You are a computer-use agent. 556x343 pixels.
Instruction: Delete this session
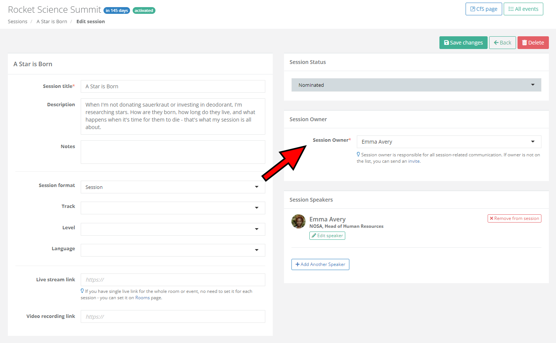(x=533, y=43)
